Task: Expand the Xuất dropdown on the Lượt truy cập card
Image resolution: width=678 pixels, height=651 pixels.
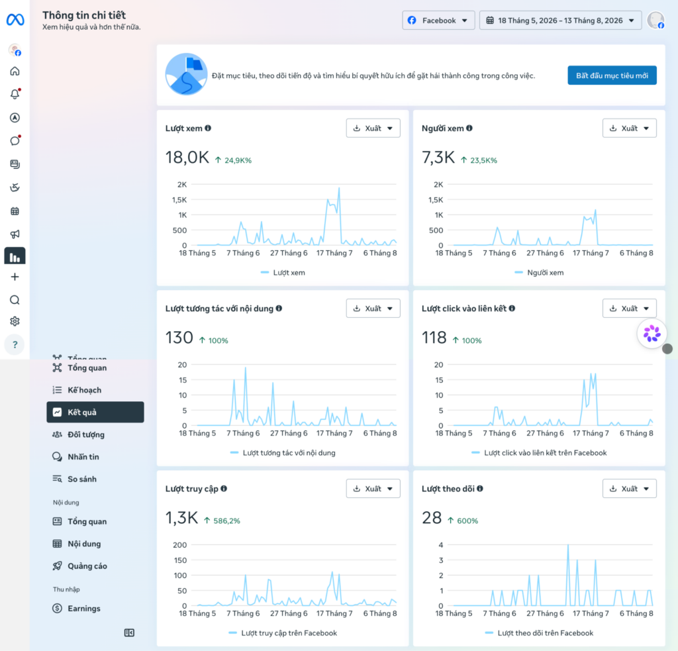Action: [373, 488]
